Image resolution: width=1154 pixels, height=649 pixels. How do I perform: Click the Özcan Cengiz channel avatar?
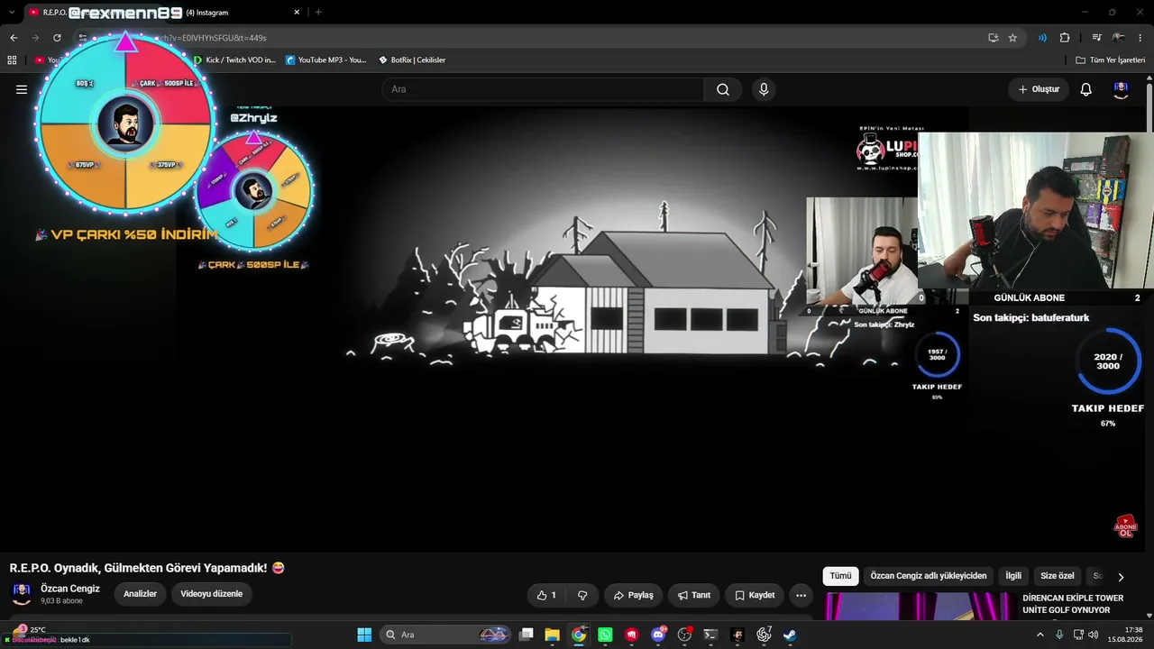coord(22,594)
